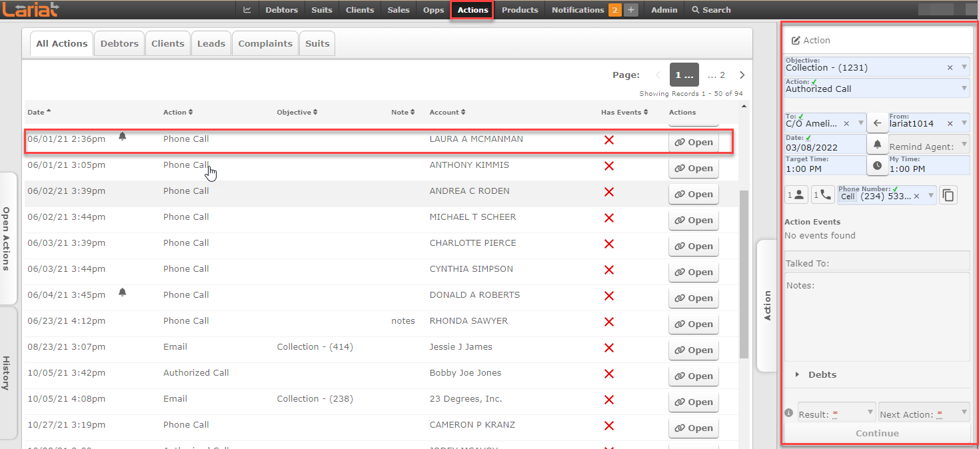Image resolution: width=979 pixels, height=449 pixels.
Task: Click the copy icon next to Phone Number
Action: pyautogui.click(x=948, y=196)
